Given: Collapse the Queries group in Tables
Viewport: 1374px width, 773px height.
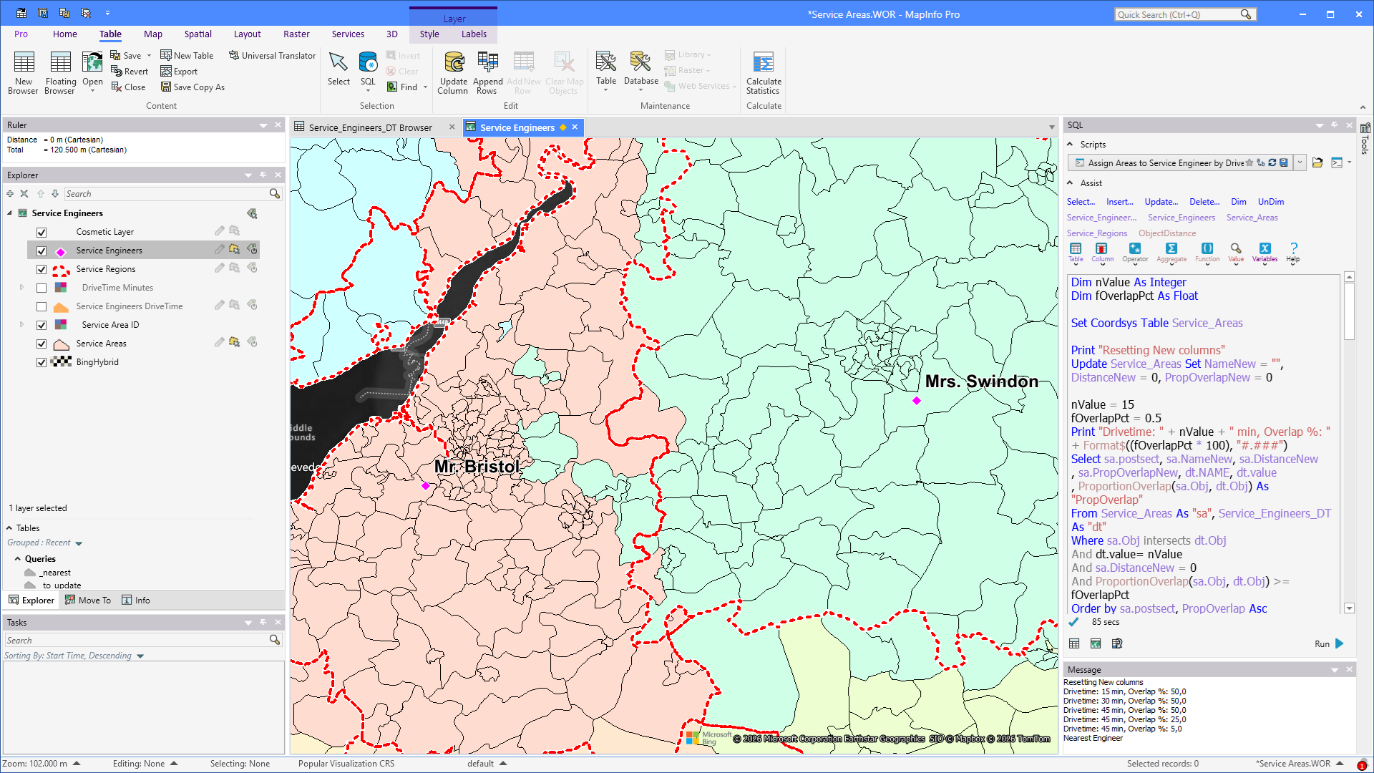Looking at the screenshot, I should click(18, 559).
